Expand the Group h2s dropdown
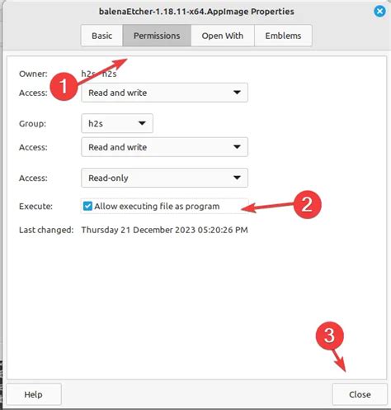Image resolution: width=391 pixels, height=410 pixels. tap(117, 123)
